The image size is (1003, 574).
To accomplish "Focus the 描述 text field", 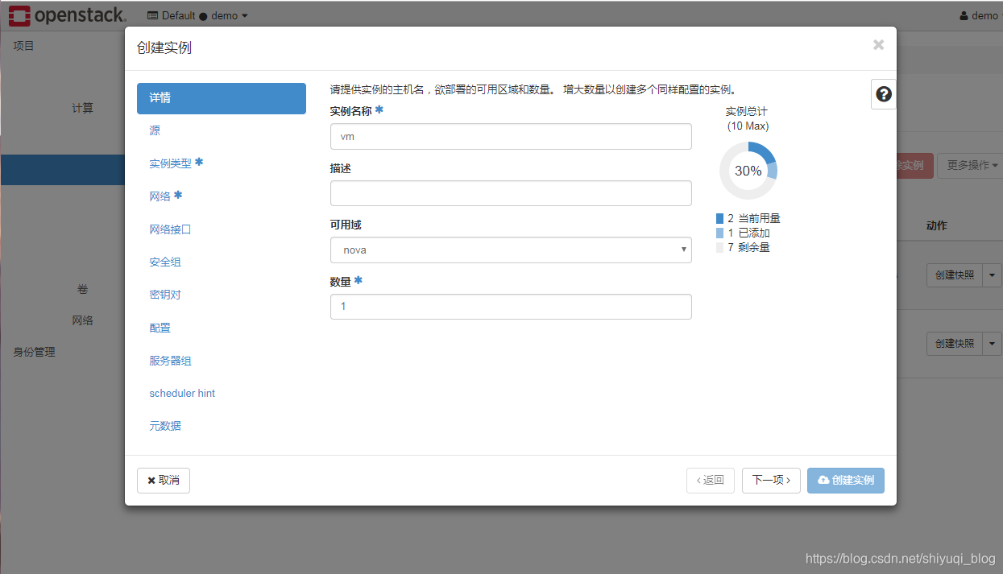I will (511, 193).
